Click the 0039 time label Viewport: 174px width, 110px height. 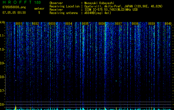tap(152, 24)
